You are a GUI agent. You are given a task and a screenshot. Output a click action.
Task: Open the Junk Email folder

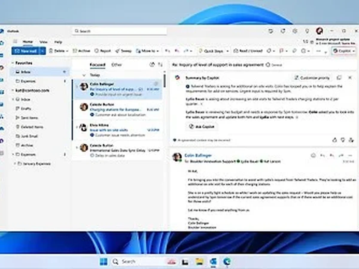40,136
